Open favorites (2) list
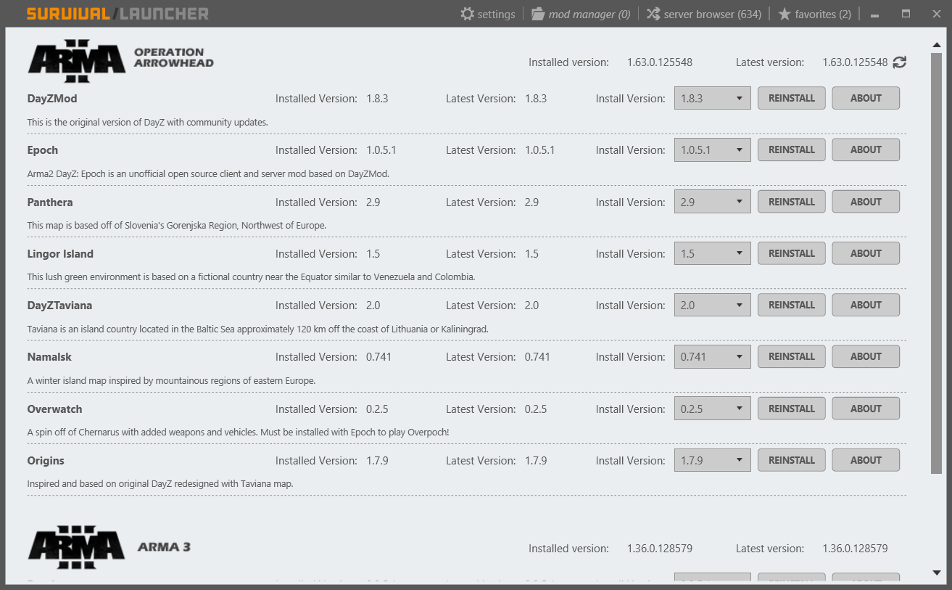 (x=814, y=14)
